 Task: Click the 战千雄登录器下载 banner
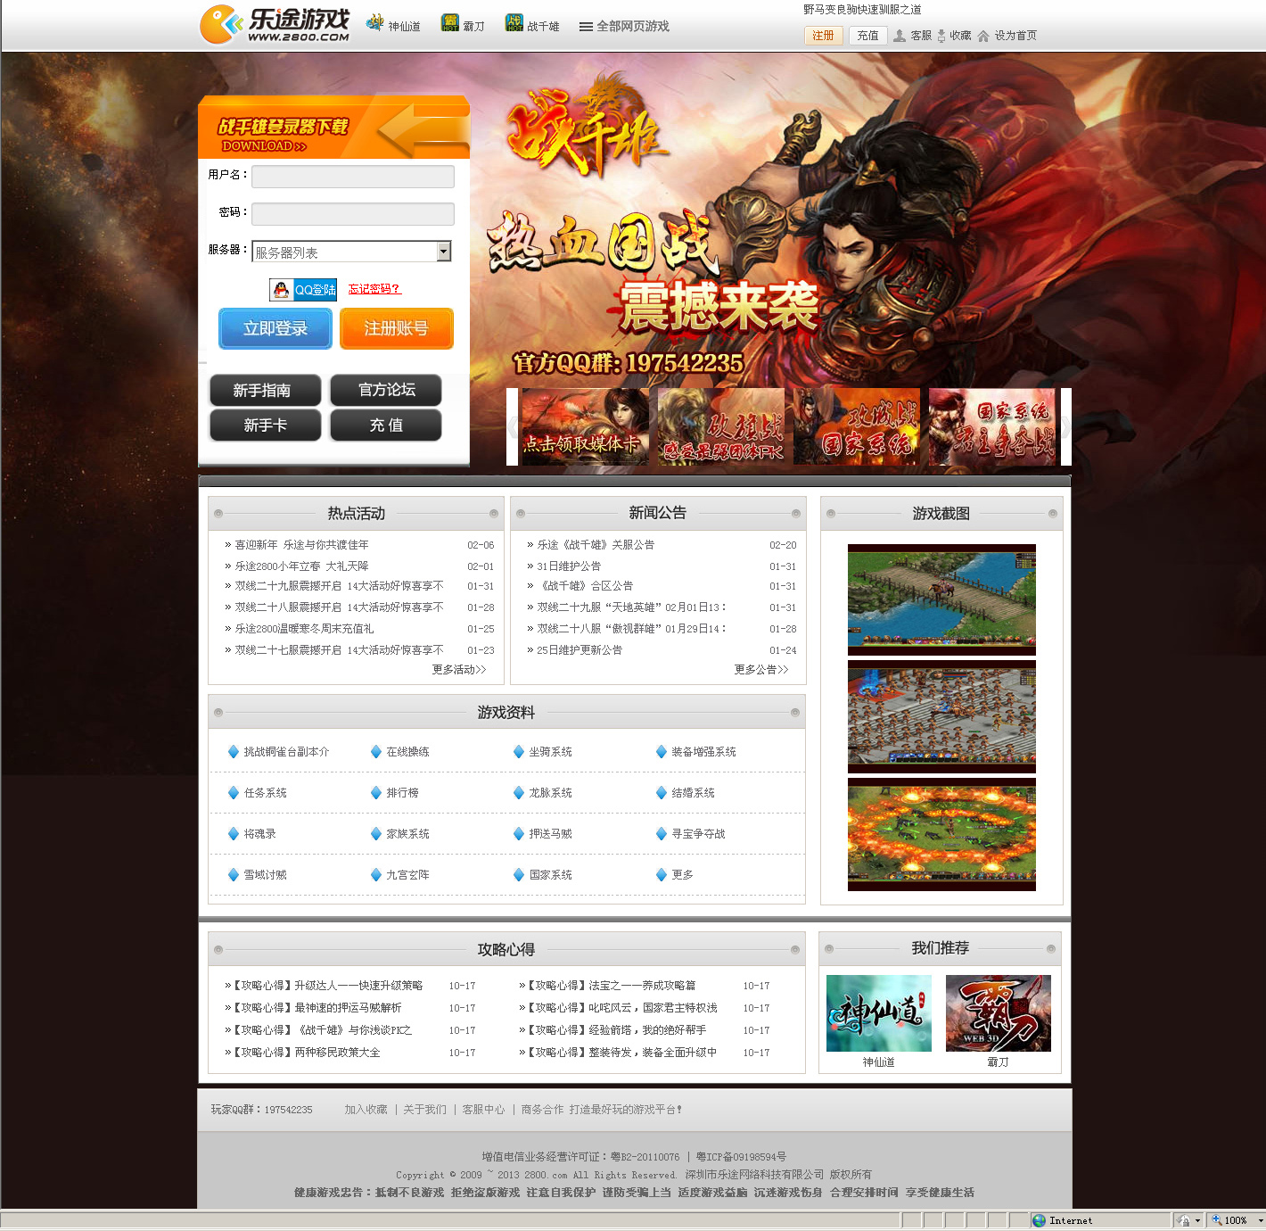(333, 128)
